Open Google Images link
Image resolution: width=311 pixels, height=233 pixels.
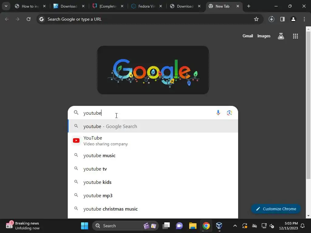264,36
